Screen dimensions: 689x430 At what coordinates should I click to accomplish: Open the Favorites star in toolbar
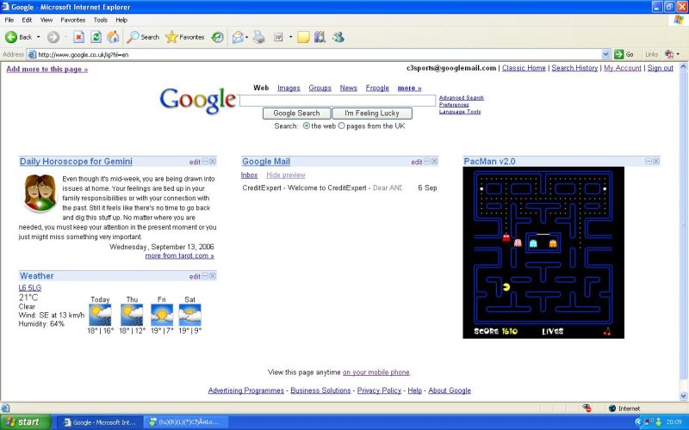point(171,37)
